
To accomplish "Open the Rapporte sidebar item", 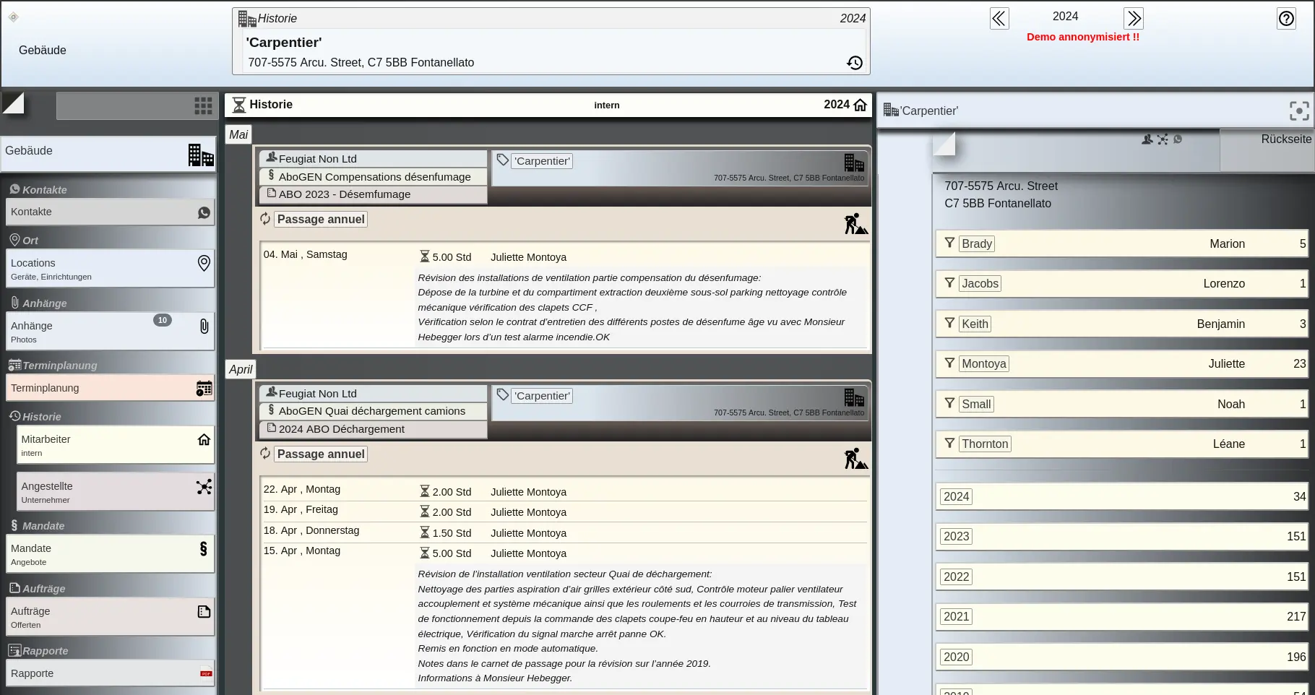I will (x=110, y=673).
